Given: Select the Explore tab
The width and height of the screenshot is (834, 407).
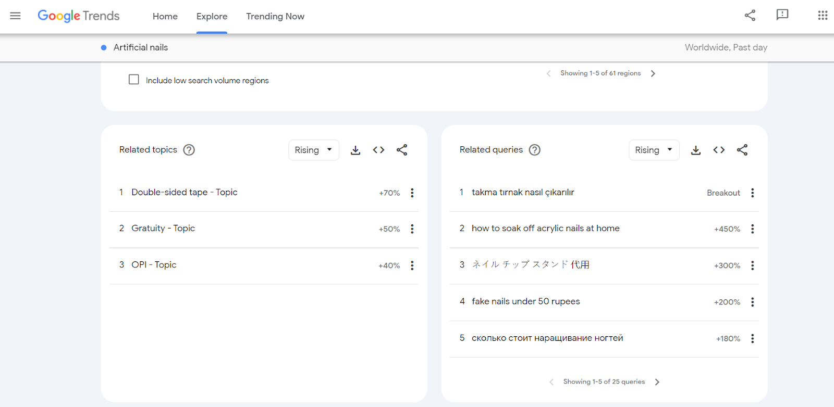Looking at the screenshot, I should [x=212, y=16].
